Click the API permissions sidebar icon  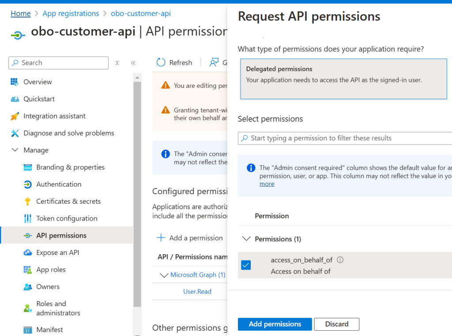tap(28, 236)
